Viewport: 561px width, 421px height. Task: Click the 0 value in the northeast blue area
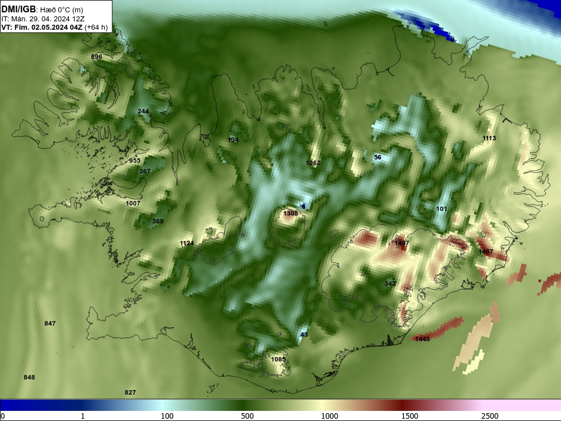point(453,40)
